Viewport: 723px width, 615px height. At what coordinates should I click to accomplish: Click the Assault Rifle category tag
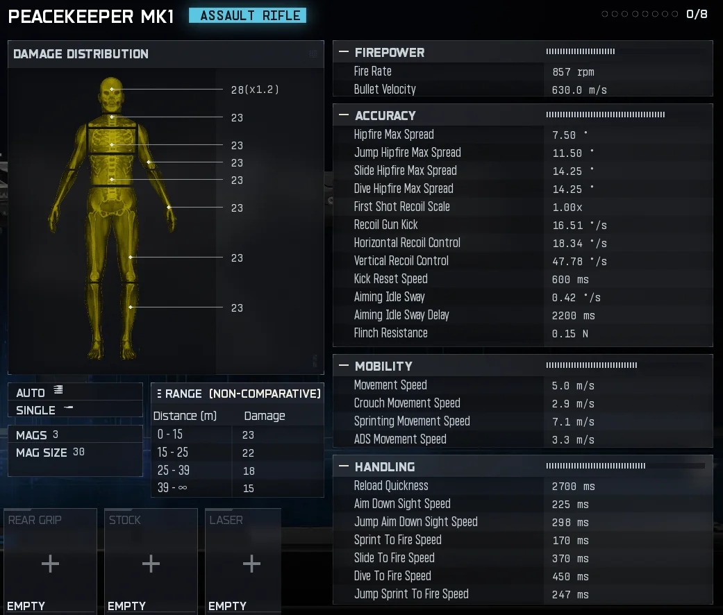click(x=247, y=16)
